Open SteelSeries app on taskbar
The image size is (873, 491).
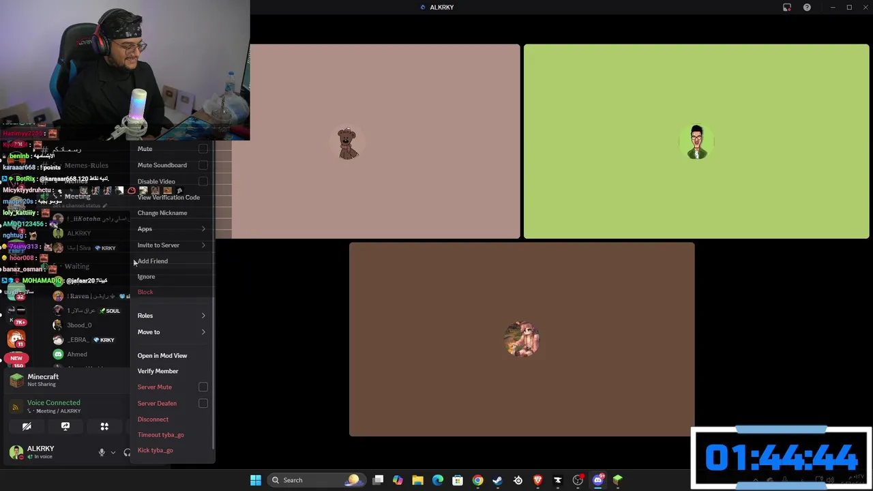click(x=518, y=480)
